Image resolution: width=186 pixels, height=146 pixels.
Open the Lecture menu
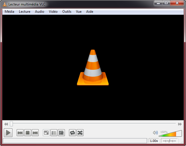click(24, 12)
